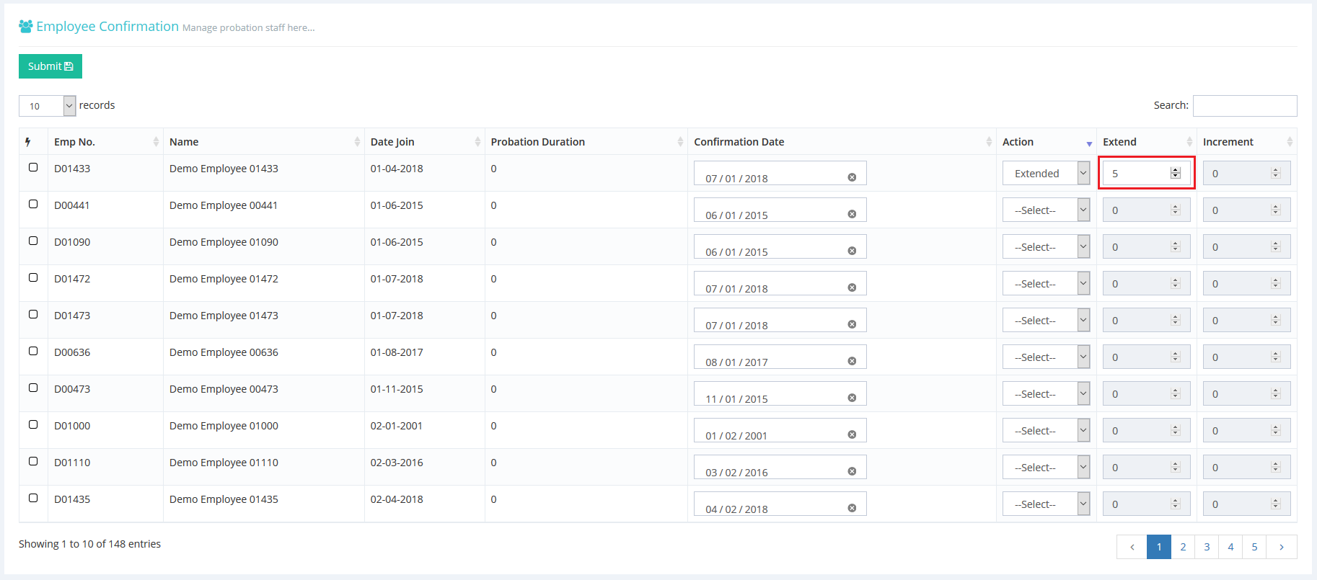Go to the next page arrow

coord(1281,547)
